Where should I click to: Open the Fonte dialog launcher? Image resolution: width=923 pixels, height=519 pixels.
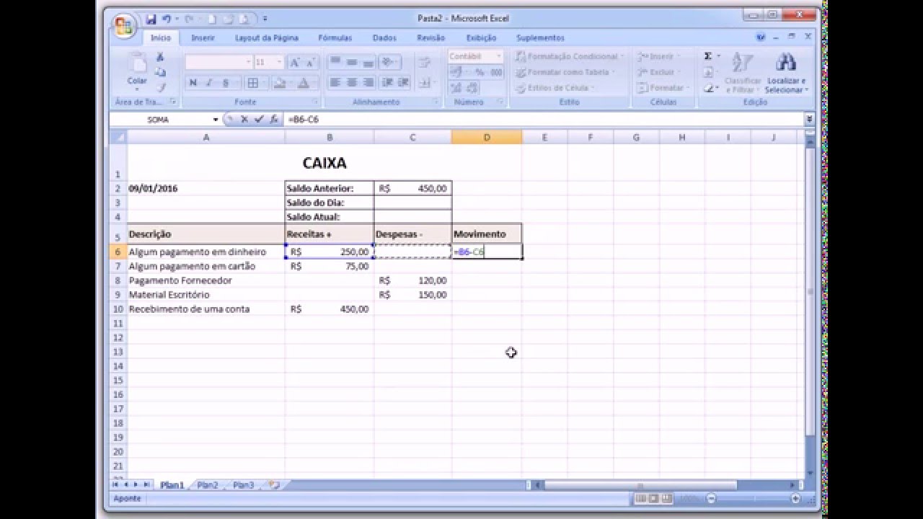click(x=314, y=102)
